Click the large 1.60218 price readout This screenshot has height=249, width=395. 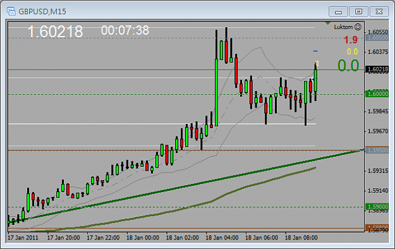pos(55,32)
